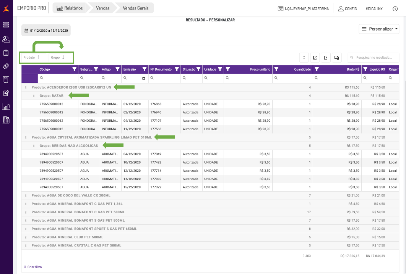
Task: Click the export to Excel icon
Action: point(326,58)
